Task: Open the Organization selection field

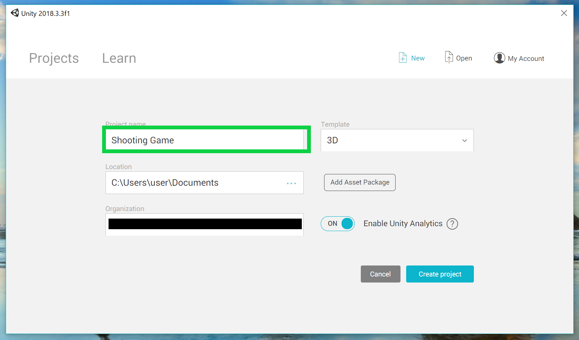Action: (x=205, y=224)
